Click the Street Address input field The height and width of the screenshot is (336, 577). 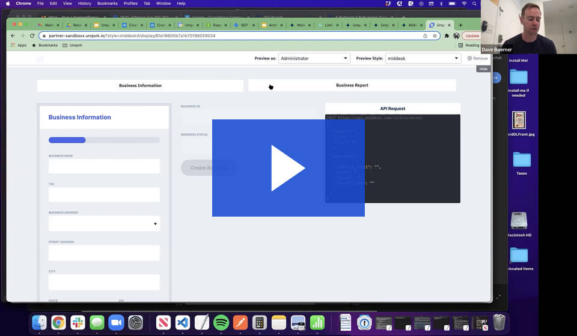(x=104, y=253)
